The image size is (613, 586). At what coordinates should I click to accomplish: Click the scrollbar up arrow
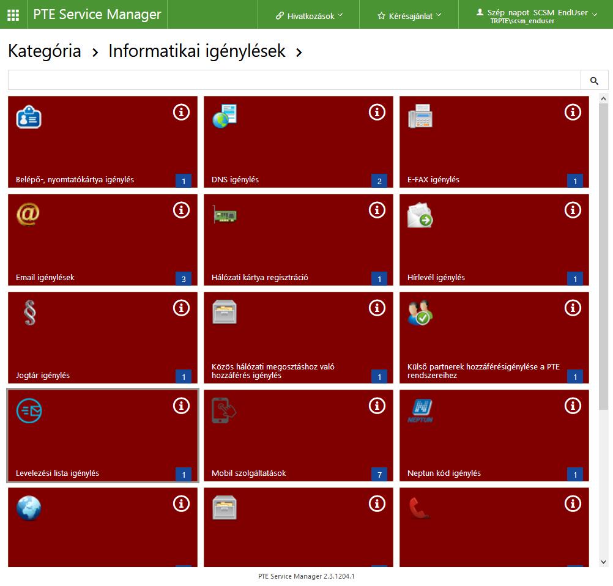(603, 99)
